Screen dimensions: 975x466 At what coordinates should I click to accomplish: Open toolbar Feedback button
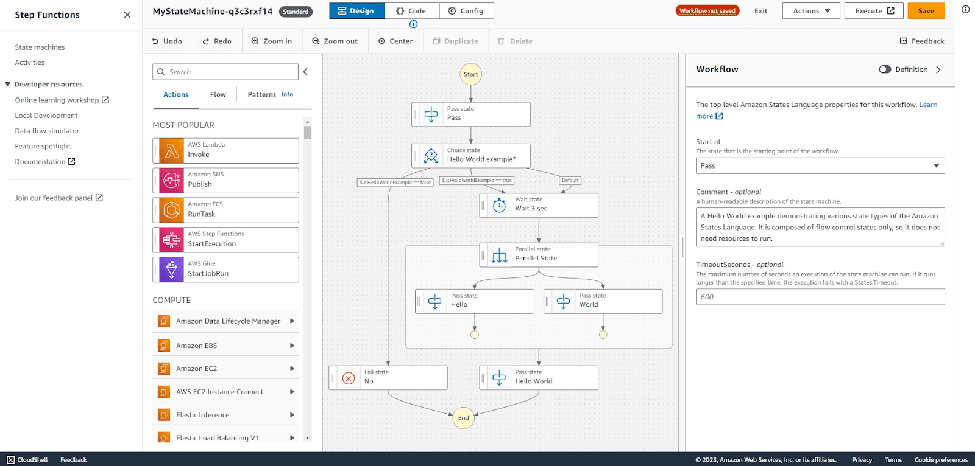tap(922, 41)
